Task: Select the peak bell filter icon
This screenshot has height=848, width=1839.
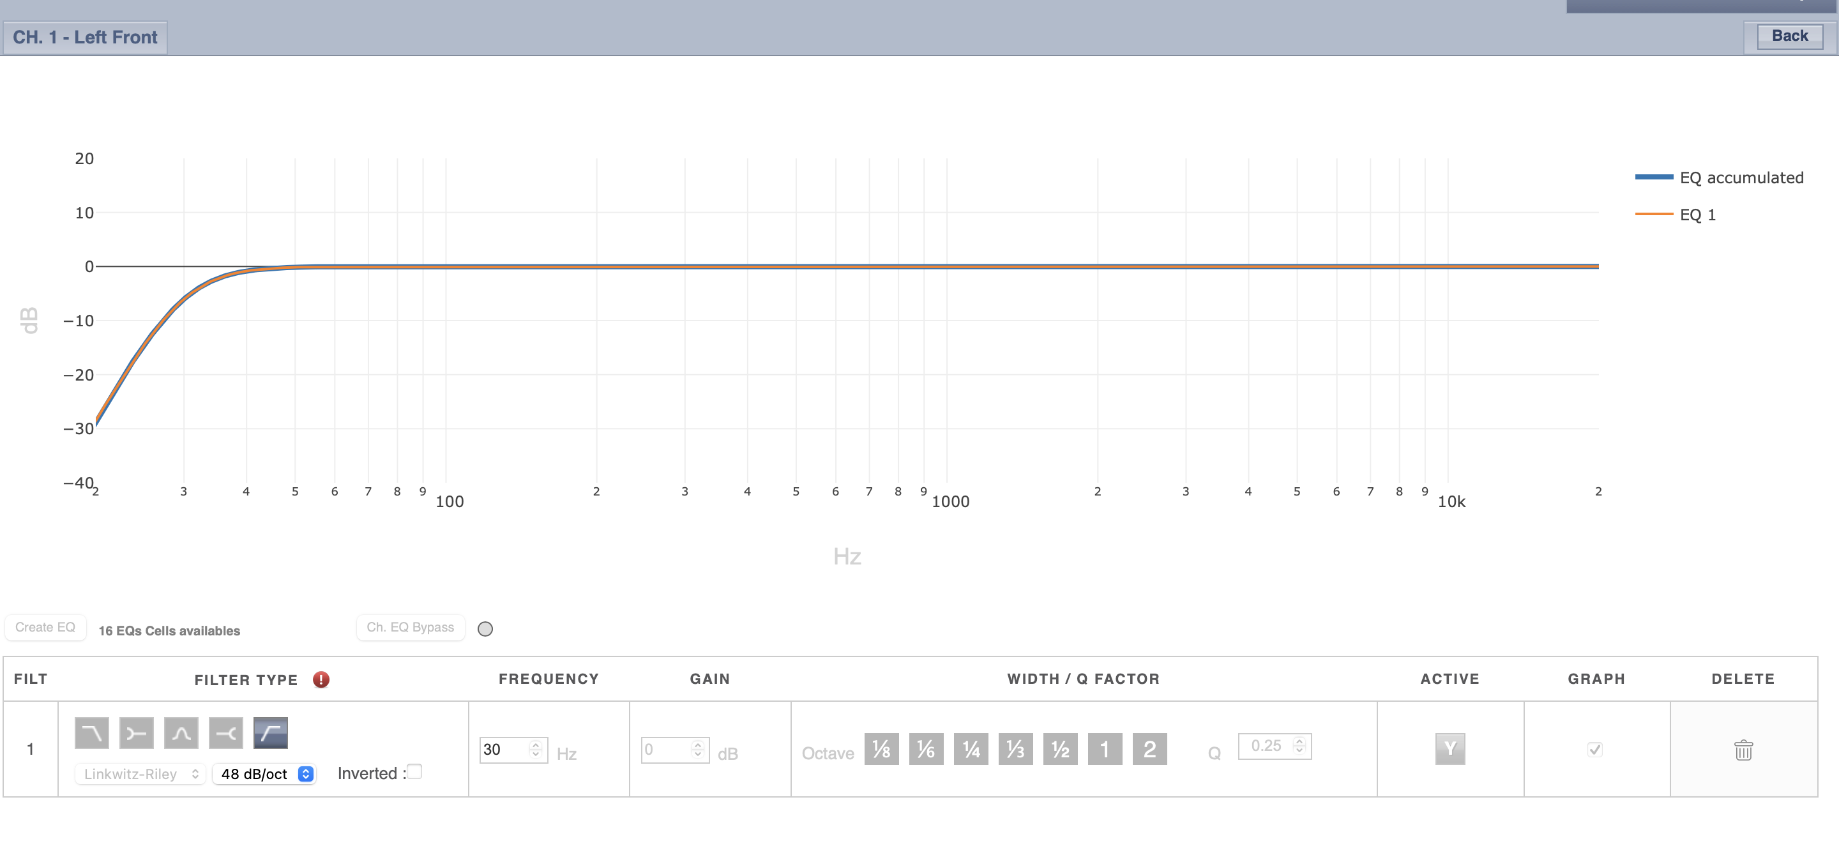Action: coord(181,732)
